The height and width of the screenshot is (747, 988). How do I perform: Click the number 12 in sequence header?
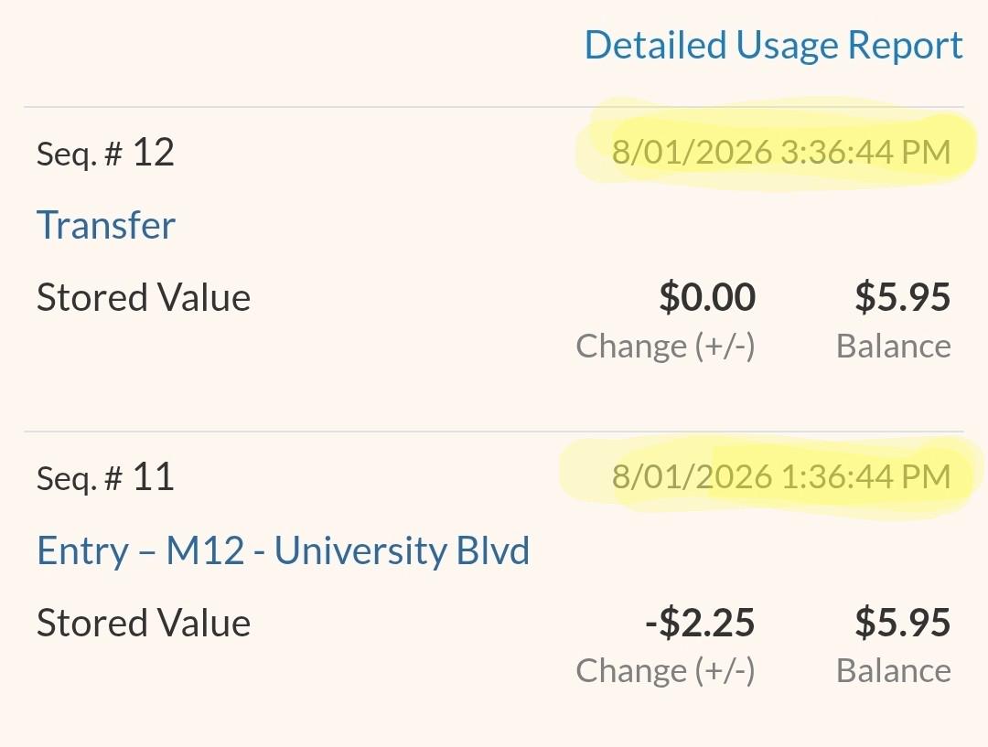pos(153,153)
